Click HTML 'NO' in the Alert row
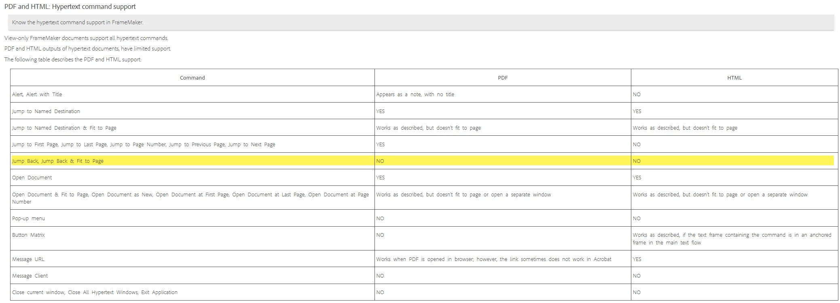This screenshot has height=303, width=840. pyautogui.click(x=734, y=94)
